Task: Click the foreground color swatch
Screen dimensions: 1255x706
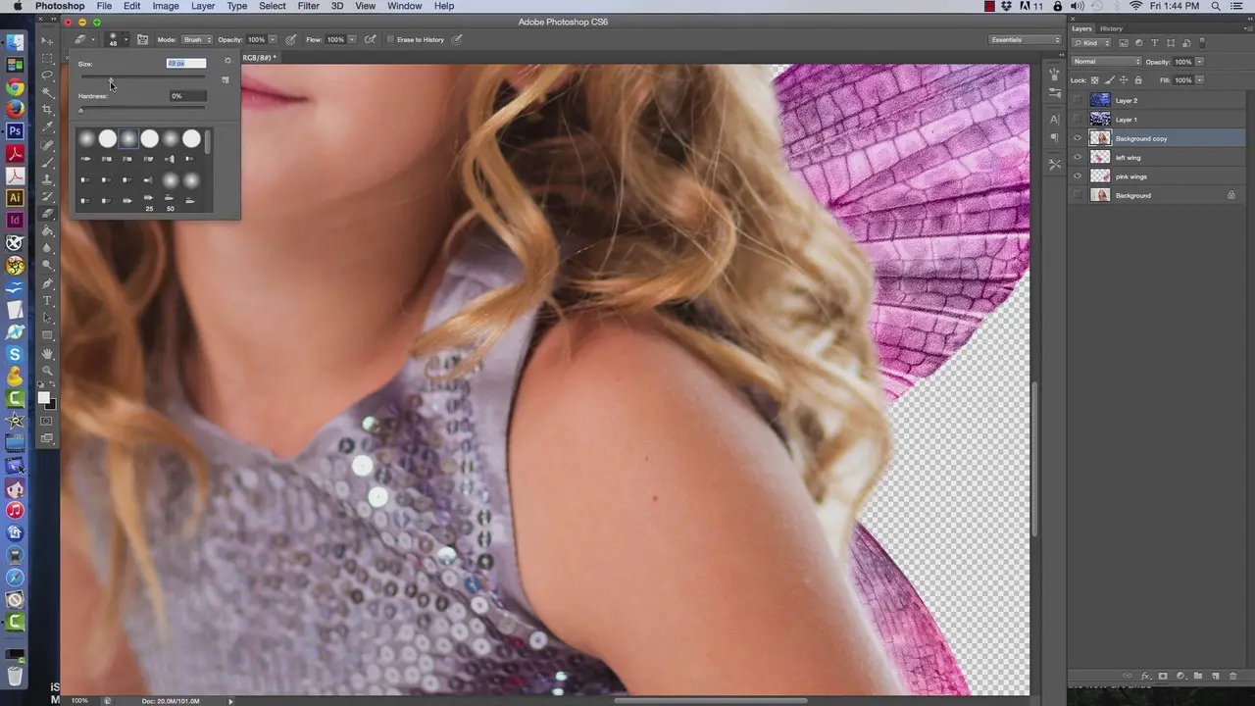Action: (x=44, y=398)
